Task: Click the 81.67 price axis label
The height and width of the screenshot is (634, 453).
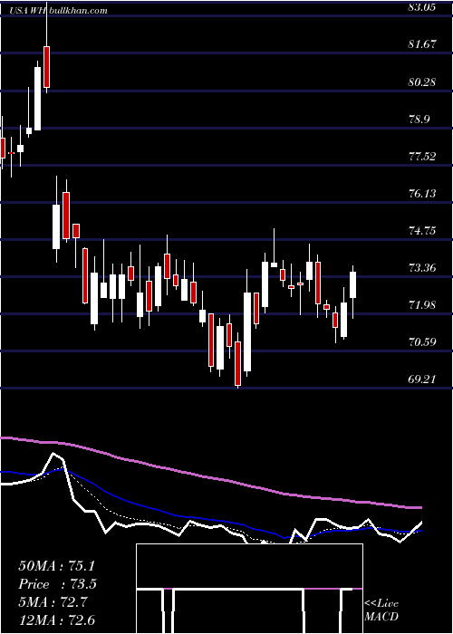Action: (422, 44)
